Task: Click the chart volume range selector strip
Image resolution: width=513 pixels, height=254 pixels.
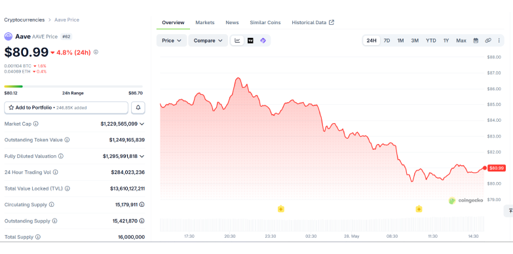Action: [322, 225]
